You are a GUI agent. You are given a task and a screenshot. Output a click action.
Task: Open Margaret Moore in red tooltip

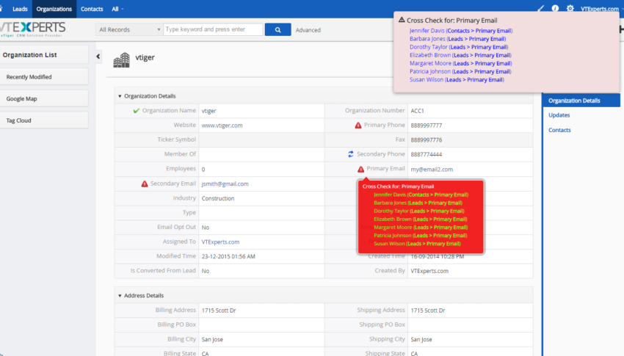tap(421, 228)
